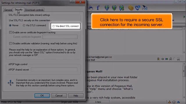Click the message list scrollbar down arrow
This screenshot has height=104, width=186.
point(184,52)
